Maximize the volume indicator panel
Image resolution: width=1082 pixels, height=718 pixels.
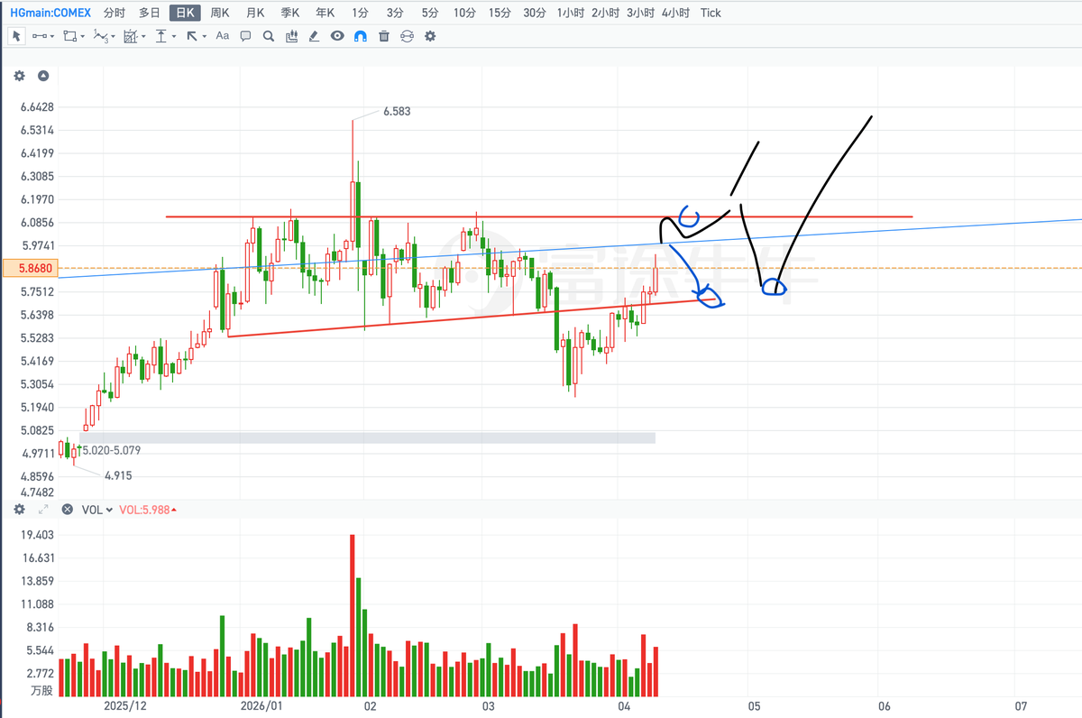42,510
